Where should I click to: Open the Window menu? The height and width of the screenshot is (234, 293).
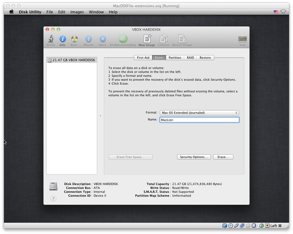pos(96,12)
